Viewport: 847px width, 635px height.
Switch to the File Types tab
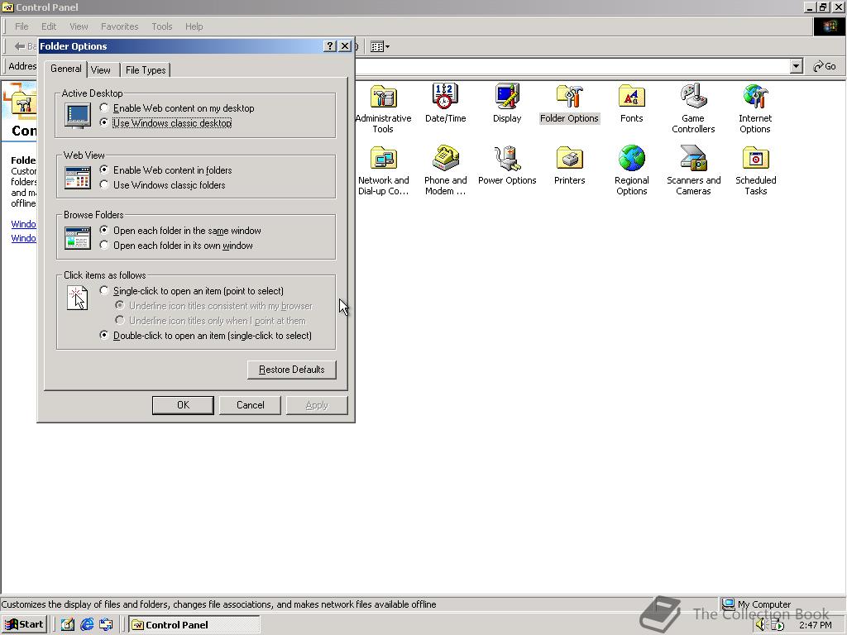pos(146,70)
